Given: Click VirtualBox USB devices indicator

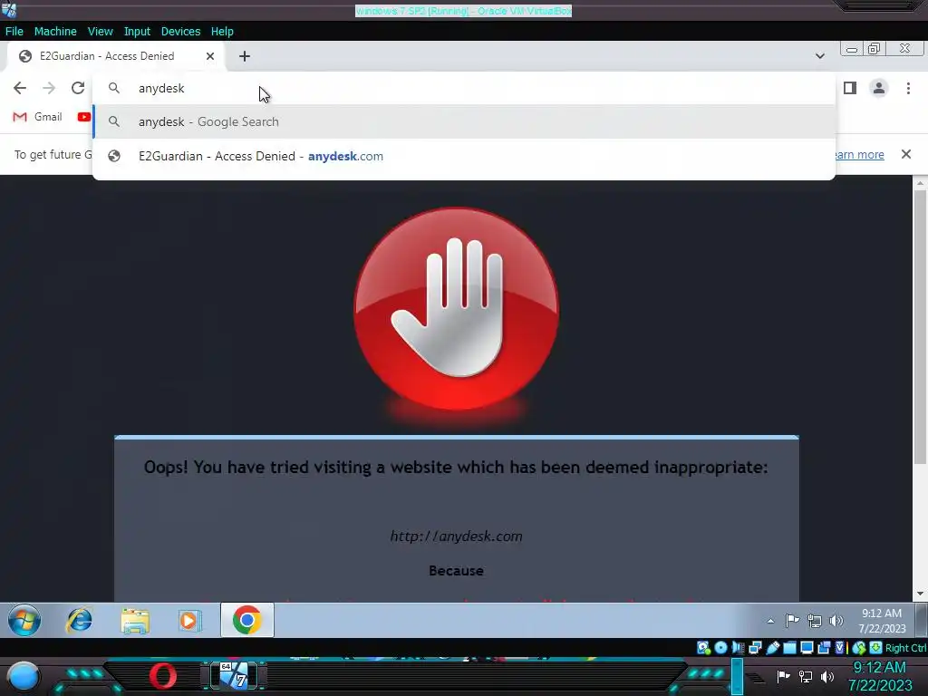Looking at the screenshot, I should point(772,648).
